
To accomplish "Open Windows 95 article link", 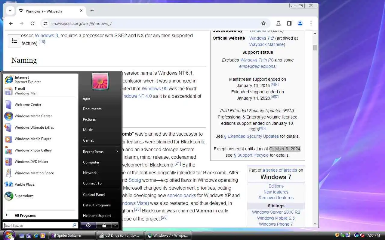I will [155, 88].
